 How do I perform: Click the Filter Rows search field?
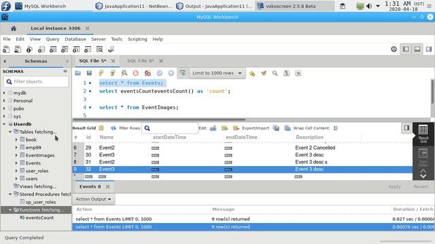click(x=170, y=128)
